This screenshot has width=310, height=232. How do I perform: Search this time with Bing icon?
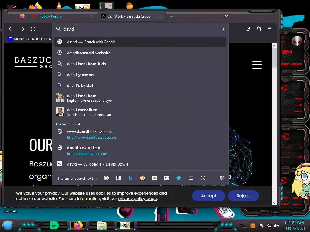[x=130, y=178]
